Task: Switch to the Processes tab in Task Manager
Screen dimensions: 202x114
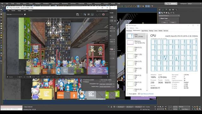Action: click(129, 31)
